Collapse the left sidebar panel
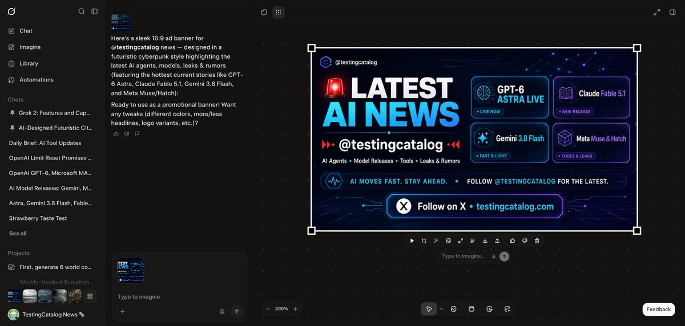 click(94, 11)
